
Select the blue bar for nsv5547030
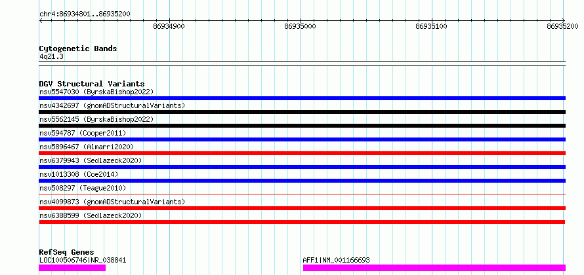click(x=302, y=98)
